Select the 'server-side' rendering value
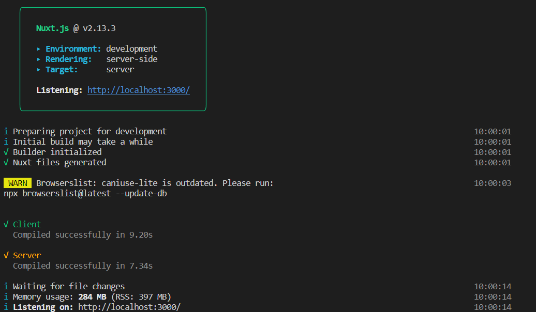This screenshot has height=312, width=536. point(131,59)
